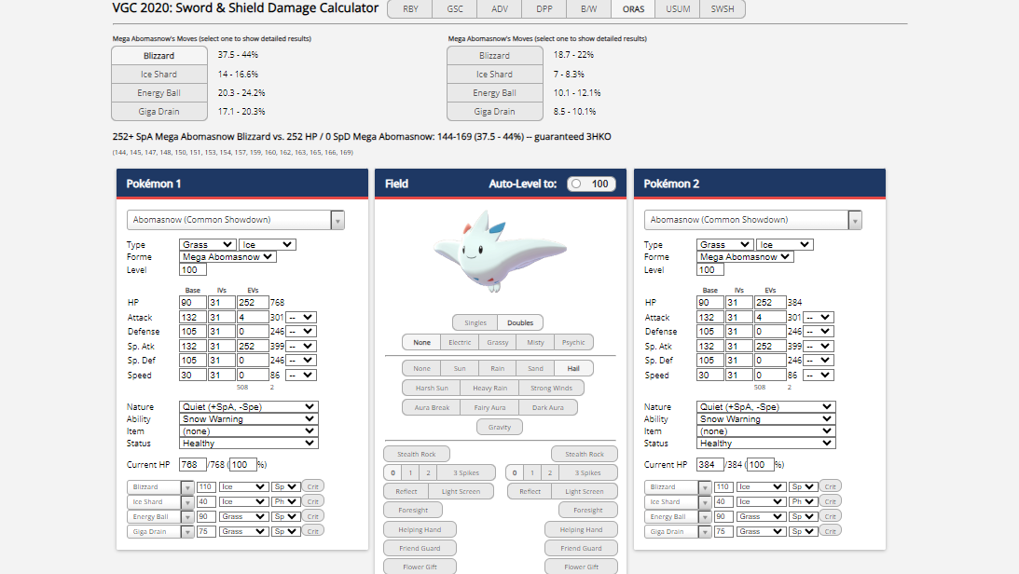This screenshot has width=1019, height=574.
Task: Switch to the USUM generation tab
Action: click(x=678, y=9)
